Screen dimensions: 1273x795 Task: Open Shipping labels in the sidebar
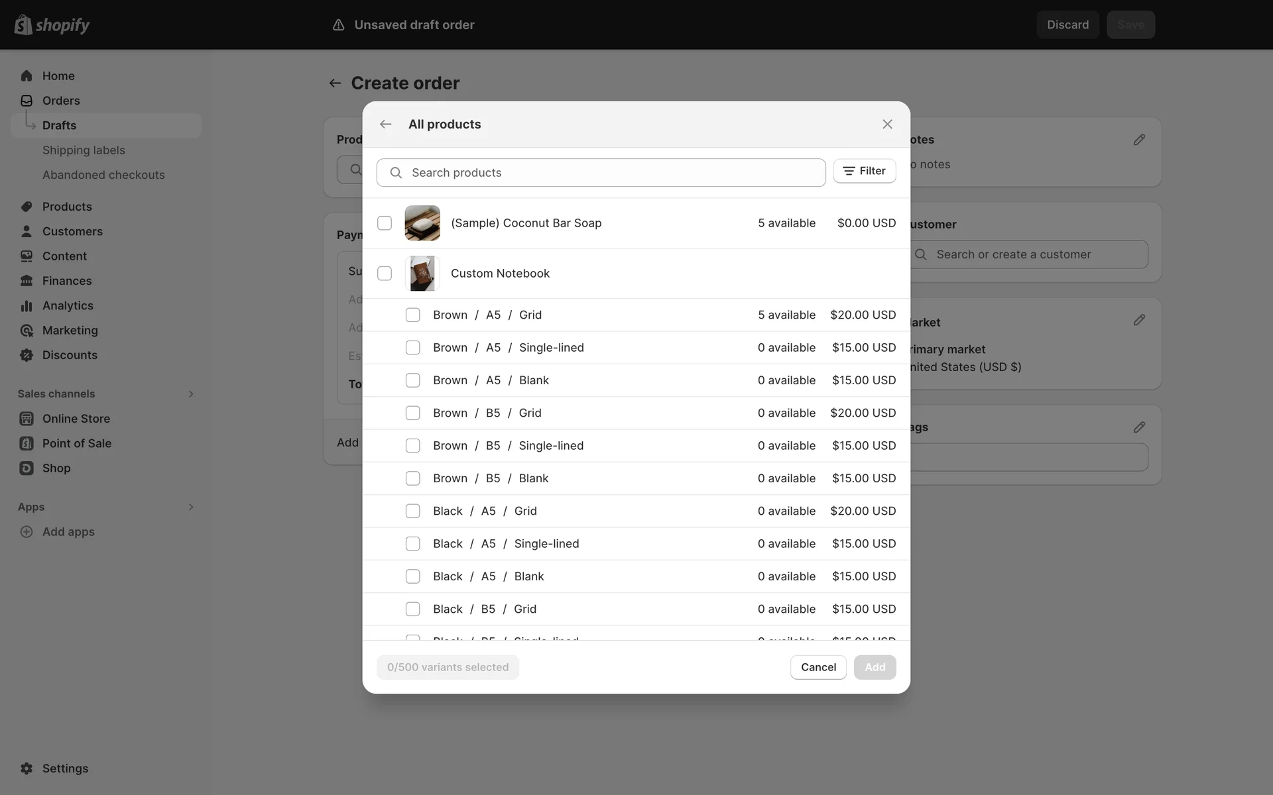(x=84, y=150)
